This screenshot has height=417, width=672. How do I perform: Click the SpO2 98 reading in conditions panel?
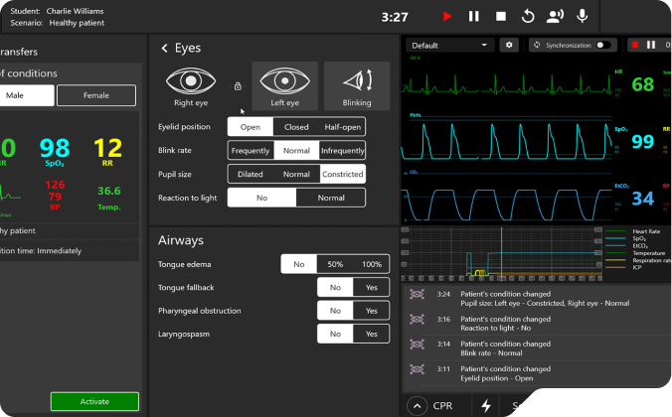(x=55, y=152)
